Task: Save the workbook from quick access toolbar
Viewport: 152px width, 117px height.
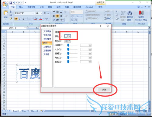Action: click(x=11, y=3)
